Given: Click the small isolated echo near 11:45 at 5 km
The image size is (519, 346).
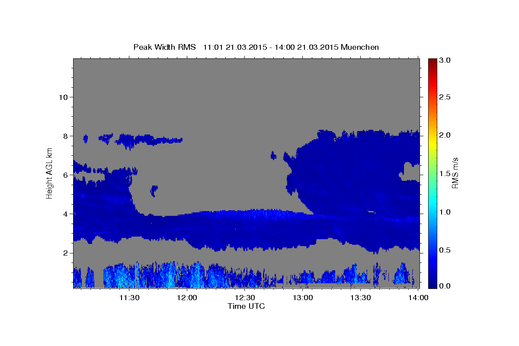Looking at the screenshot, I should 154,190.
